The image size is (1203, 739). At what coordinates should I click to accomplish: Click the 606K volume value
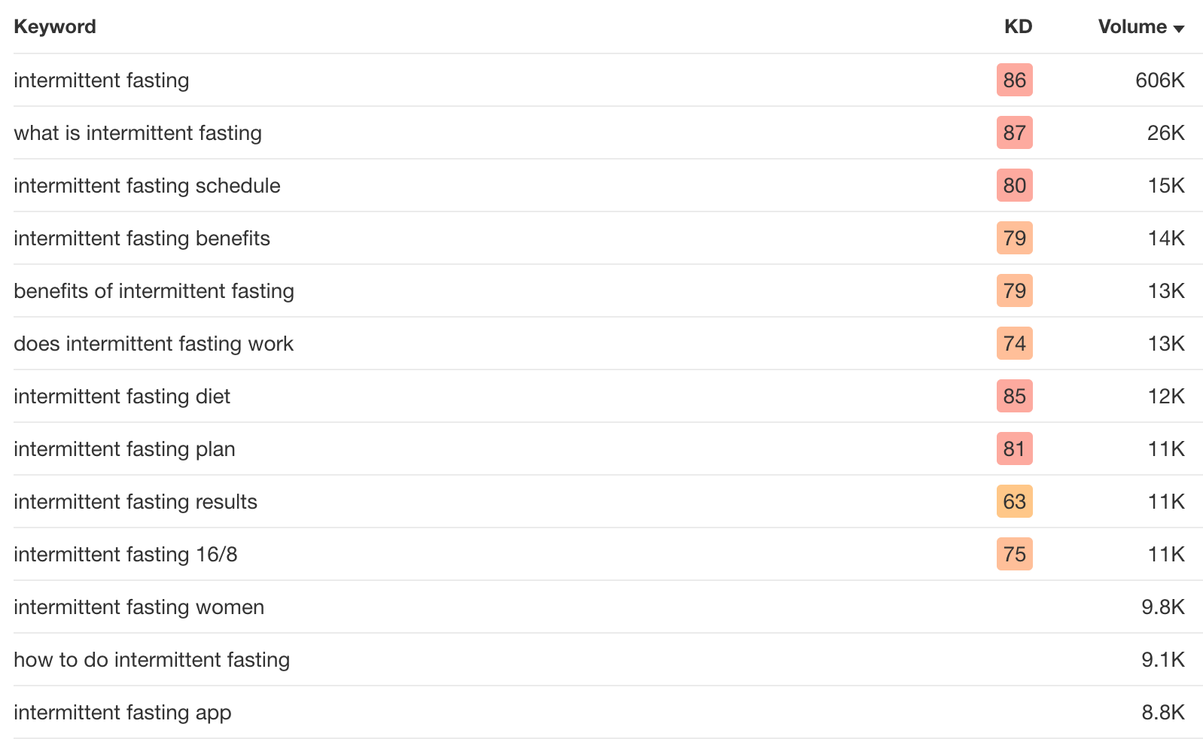point(1160,81)
